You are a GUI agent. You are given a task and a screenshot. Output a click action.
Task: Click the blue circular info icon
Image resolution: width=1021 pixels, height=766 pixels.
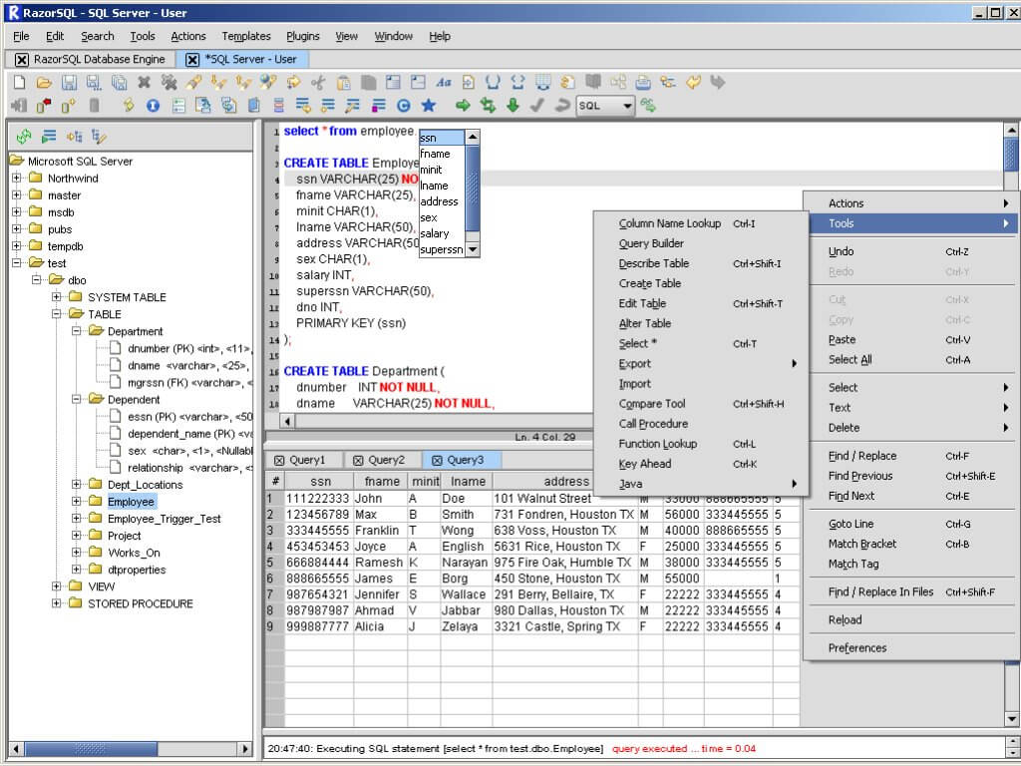tap(153, 106)
